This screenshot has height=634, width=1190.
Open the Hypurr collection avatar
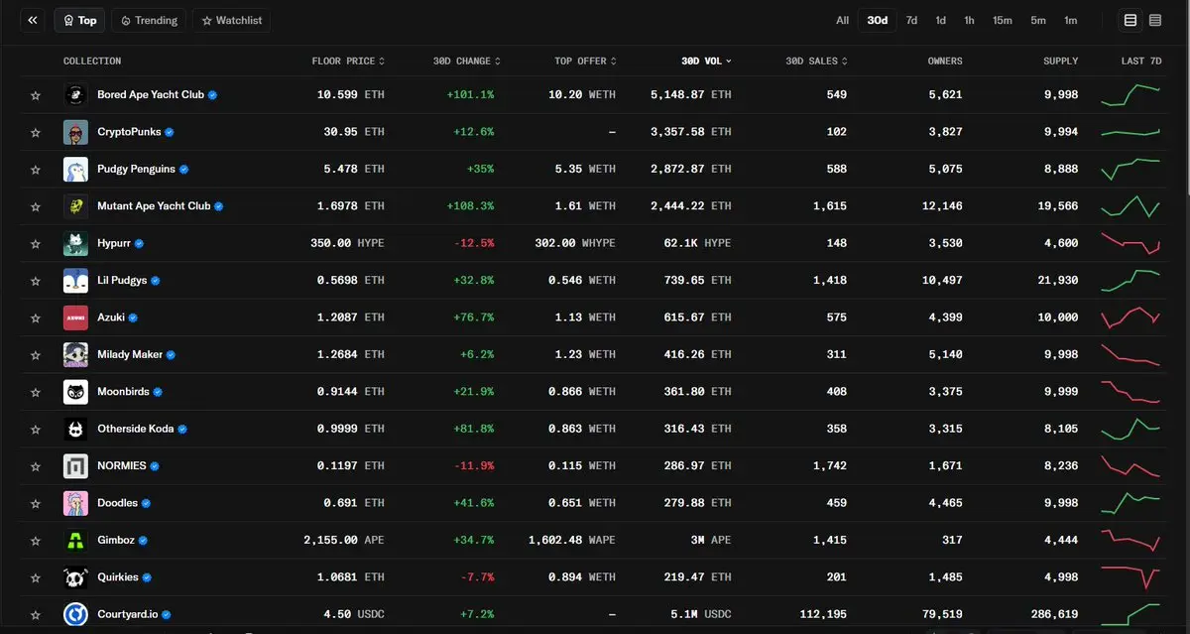coord(75,243)
